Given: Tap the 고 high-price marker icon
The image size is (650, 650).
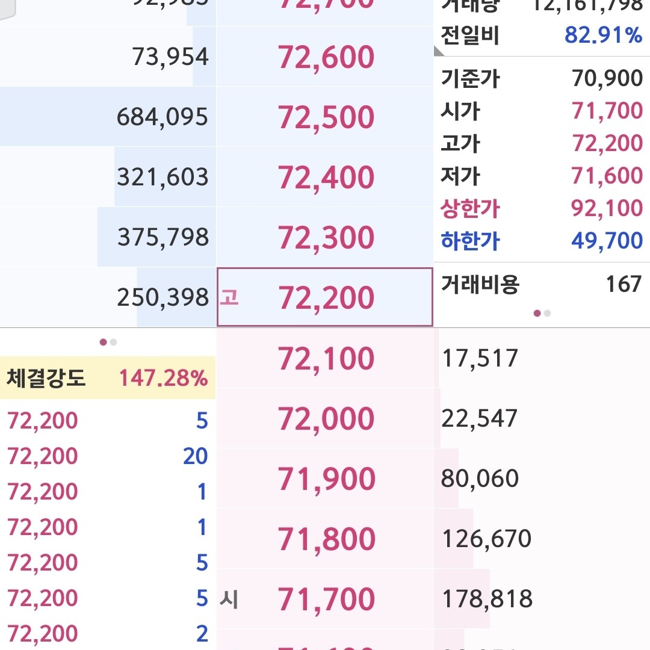Looking at the screenshot, I should click(229, 298).
